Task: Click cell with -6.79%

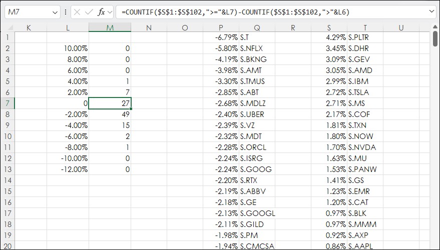Action: [x=221, y=37]
